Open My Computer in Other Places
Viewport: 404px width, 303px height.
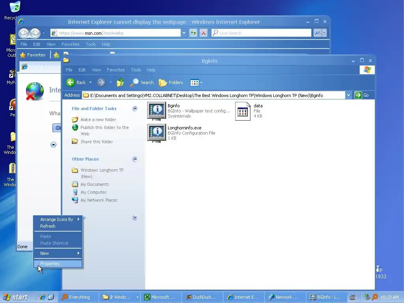pos(94,192)
